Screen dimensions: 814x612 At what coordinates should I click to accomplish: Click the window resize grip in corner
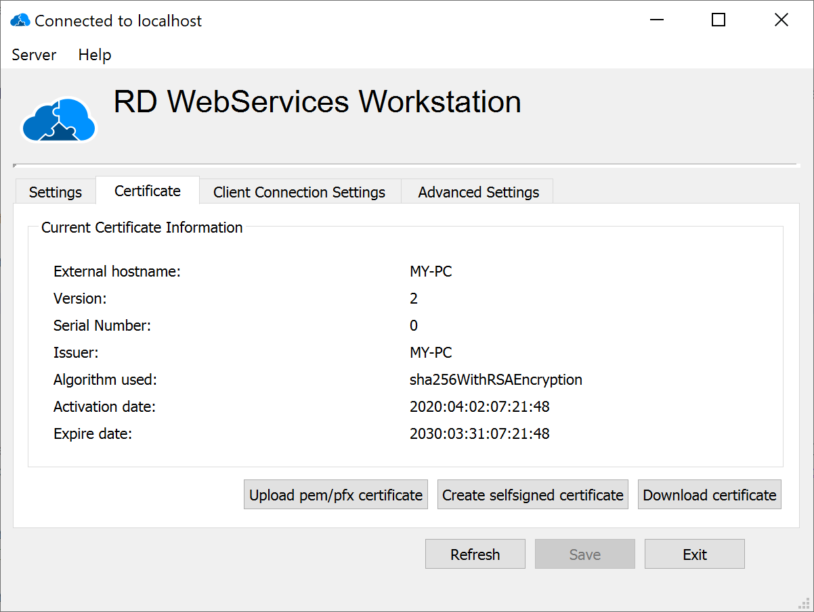tap(805, 603)
